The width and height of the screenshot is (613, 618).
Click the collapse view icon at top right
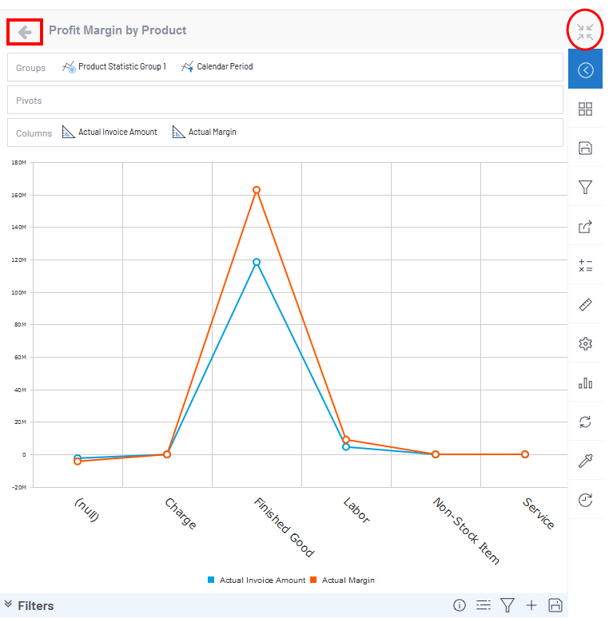pos(585,32)
